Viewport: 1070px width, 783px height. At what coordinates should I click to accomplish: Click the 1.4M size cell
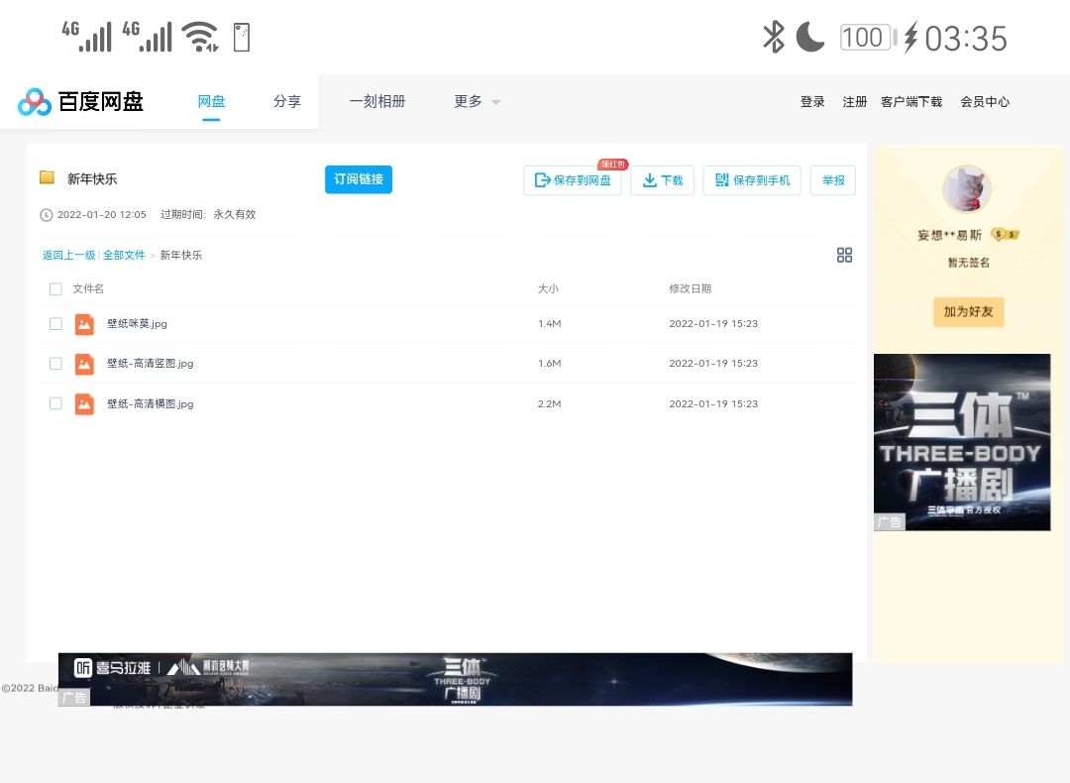(x=549, y=323)
